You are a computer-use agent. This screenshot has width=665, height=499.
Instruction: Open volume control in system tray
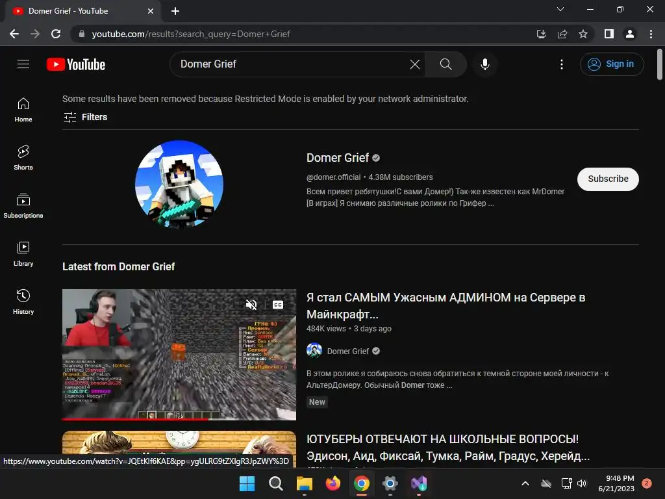click(x=582, y=483)
